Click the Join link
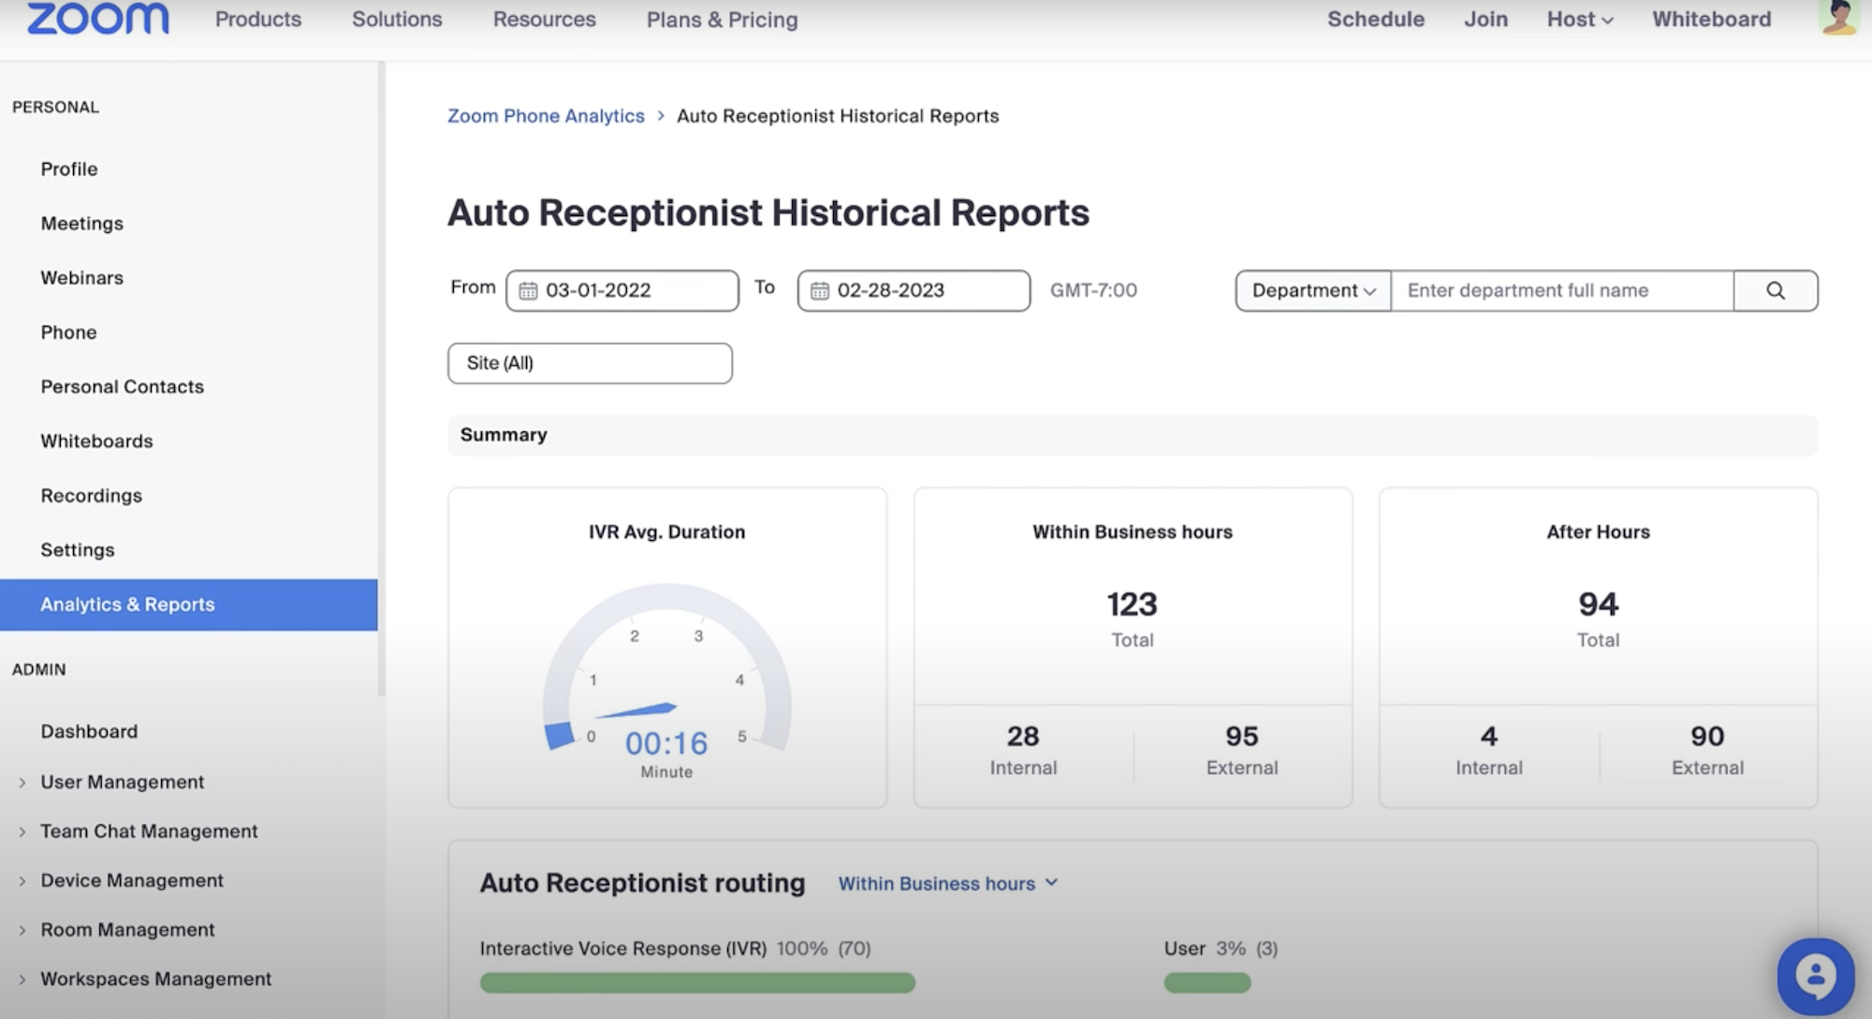This screenshot has height=1019, width=1872. 1485,19
